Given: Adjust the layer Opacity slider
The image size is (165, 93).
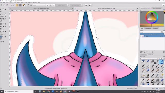Looking at the screenshot, I should tap(152, 34).
